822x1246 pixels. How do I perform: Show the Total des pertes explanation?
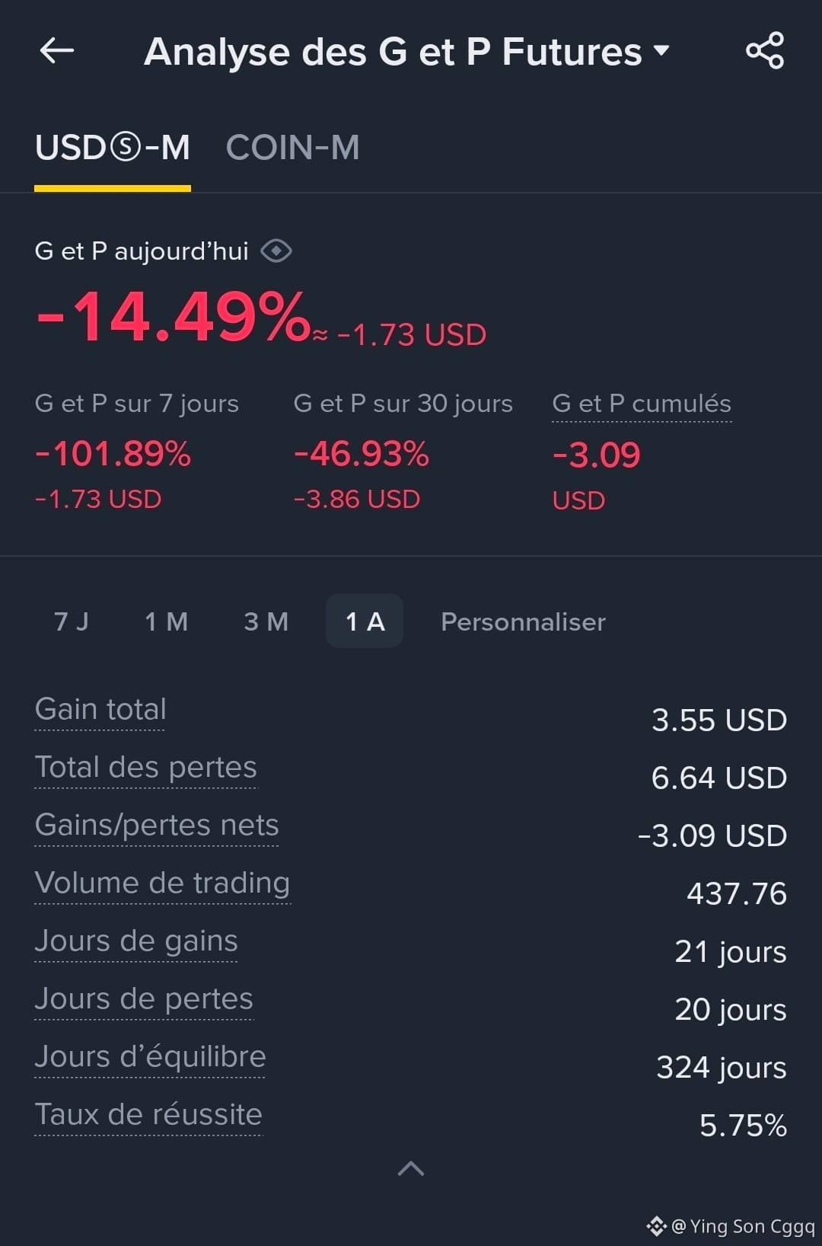[x=146, y=767]
